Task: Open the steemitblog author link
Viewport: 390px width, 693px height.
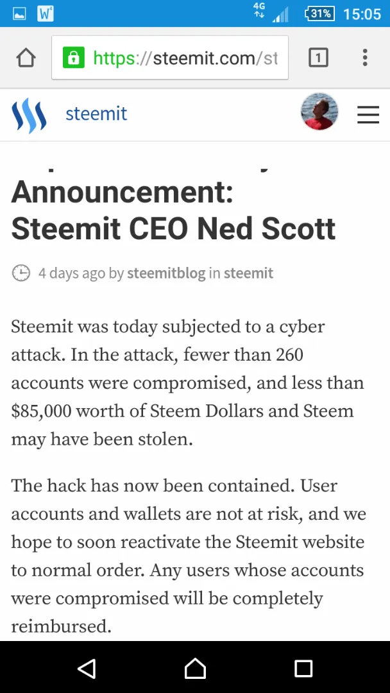Action: 166,273
